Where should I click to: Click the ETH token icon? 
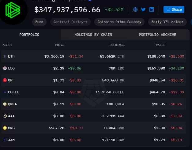point(5,56)
